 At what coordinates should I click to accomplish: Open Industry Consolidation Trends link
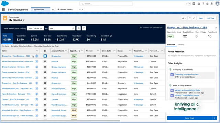187,95
